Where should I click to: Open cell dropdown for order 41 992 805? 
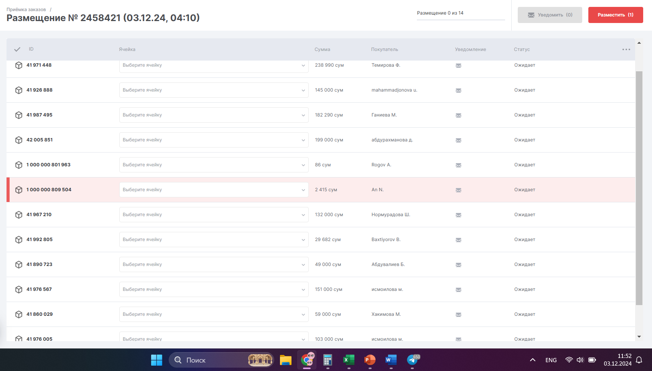coord(214,240)
